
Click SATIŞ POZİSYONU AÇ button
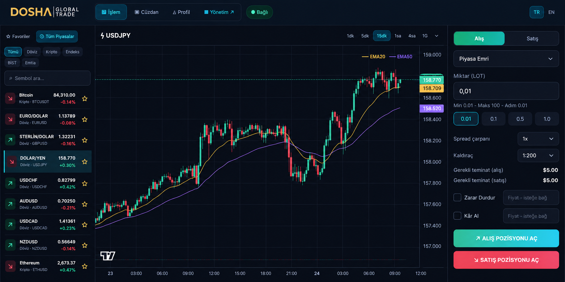point(506,260)
